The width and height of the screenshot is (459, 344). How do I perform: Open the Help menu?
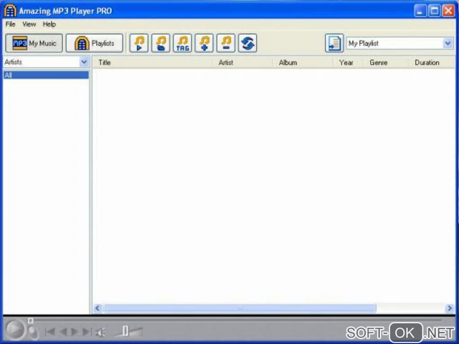(x=49, y=24)
